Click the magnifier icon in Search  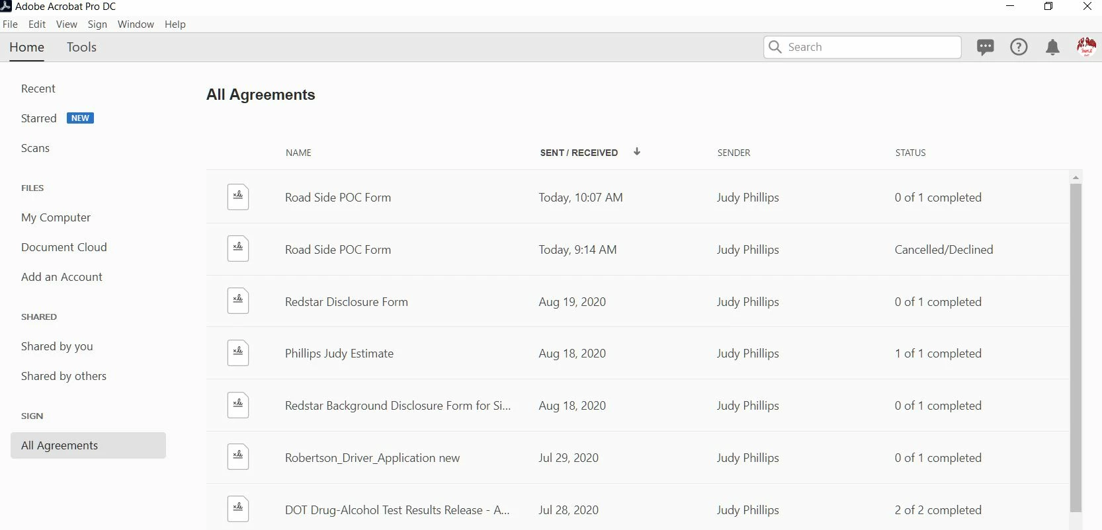(776, 47)
